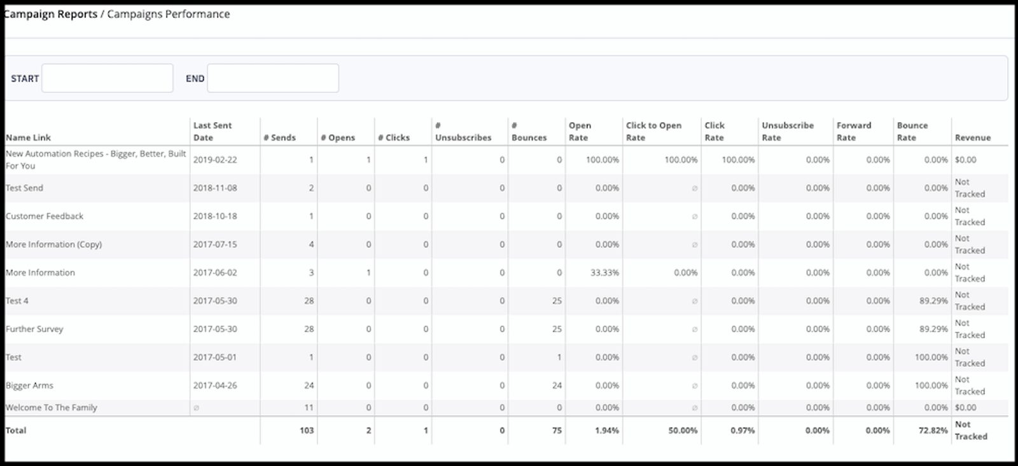The width and height of the screenshot is (1018, 466).
Task: Sort by Open Rate column header
Action: click(x=580, y=132)
